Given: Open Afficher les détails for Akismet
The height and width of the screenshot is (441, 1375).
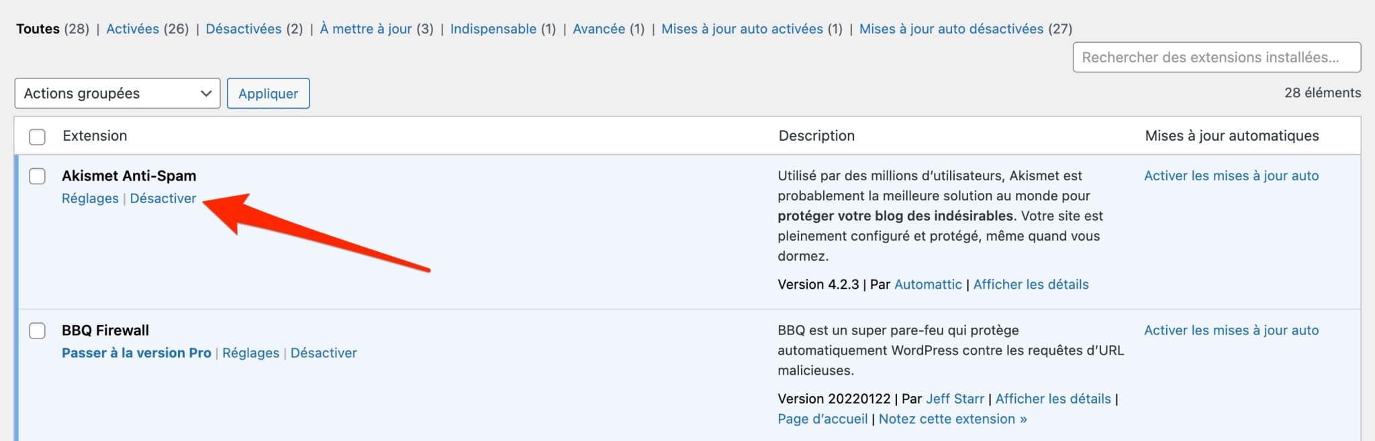Looking at the screenshot, I should (x=1031, y=284).
